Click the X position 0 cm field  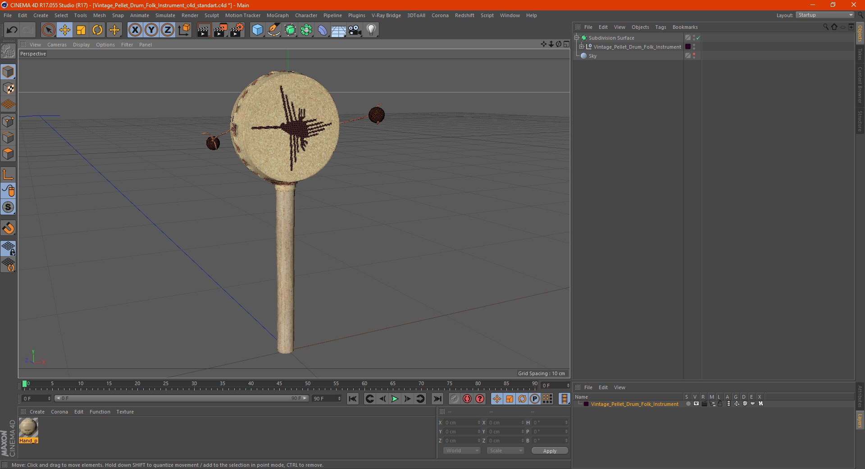462,423
